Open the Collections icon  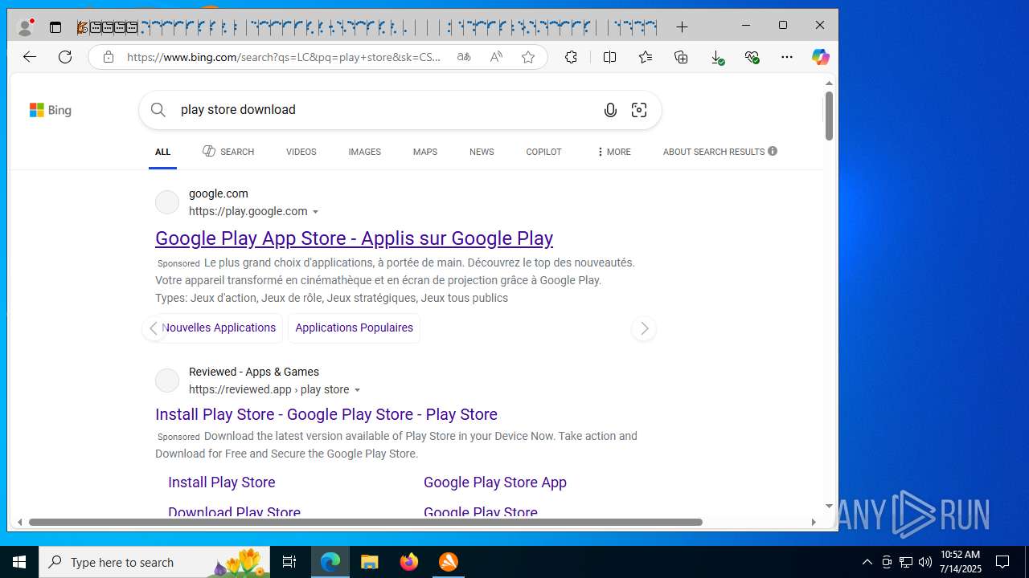(x=681, y=57)
